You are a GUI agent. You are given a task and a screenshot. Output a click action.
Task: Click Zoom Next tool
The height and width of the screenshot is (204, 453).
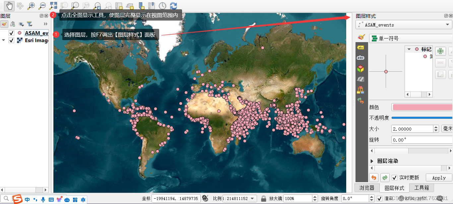(x=108, y=6)
